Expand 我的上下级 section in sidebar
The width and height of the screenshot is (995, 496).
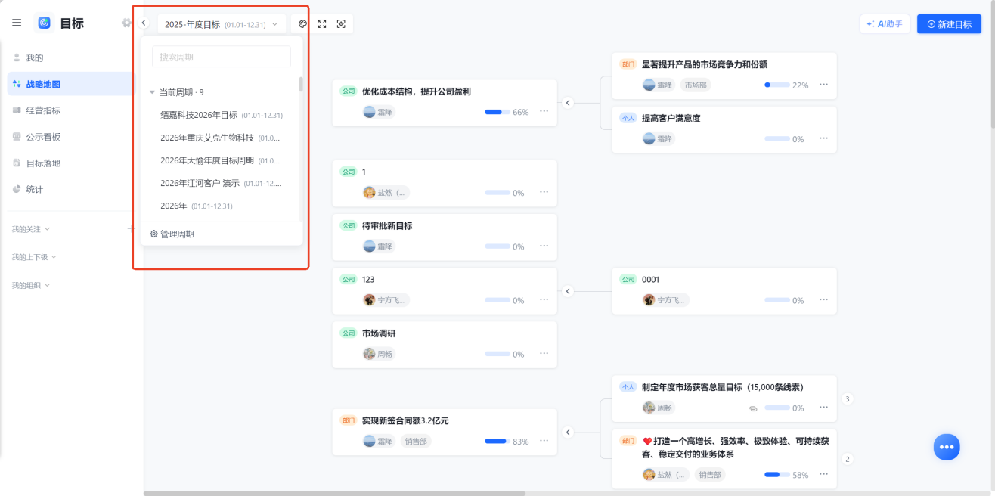click(34, 257)
